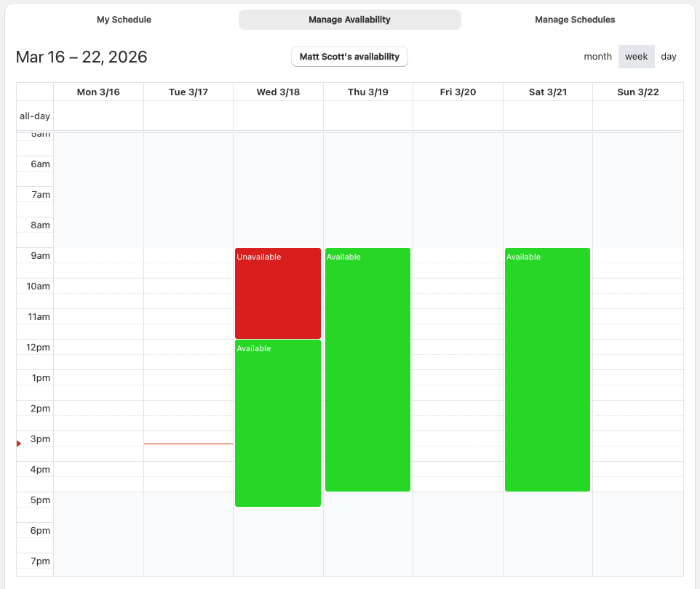
Task: Change calendar to day view
Action: point(669,57)
